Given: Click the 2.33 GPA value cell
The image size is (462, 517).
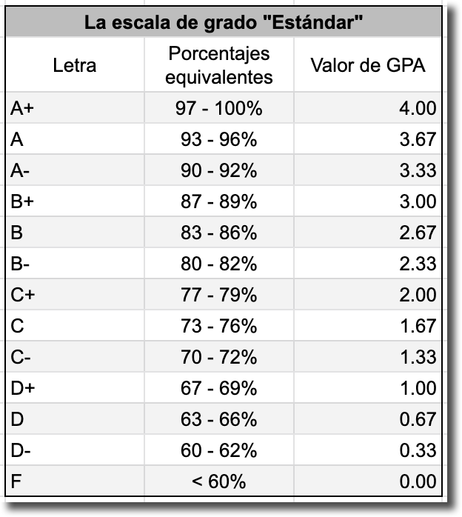Looking at the screenshot, I should tap(368, 264).
